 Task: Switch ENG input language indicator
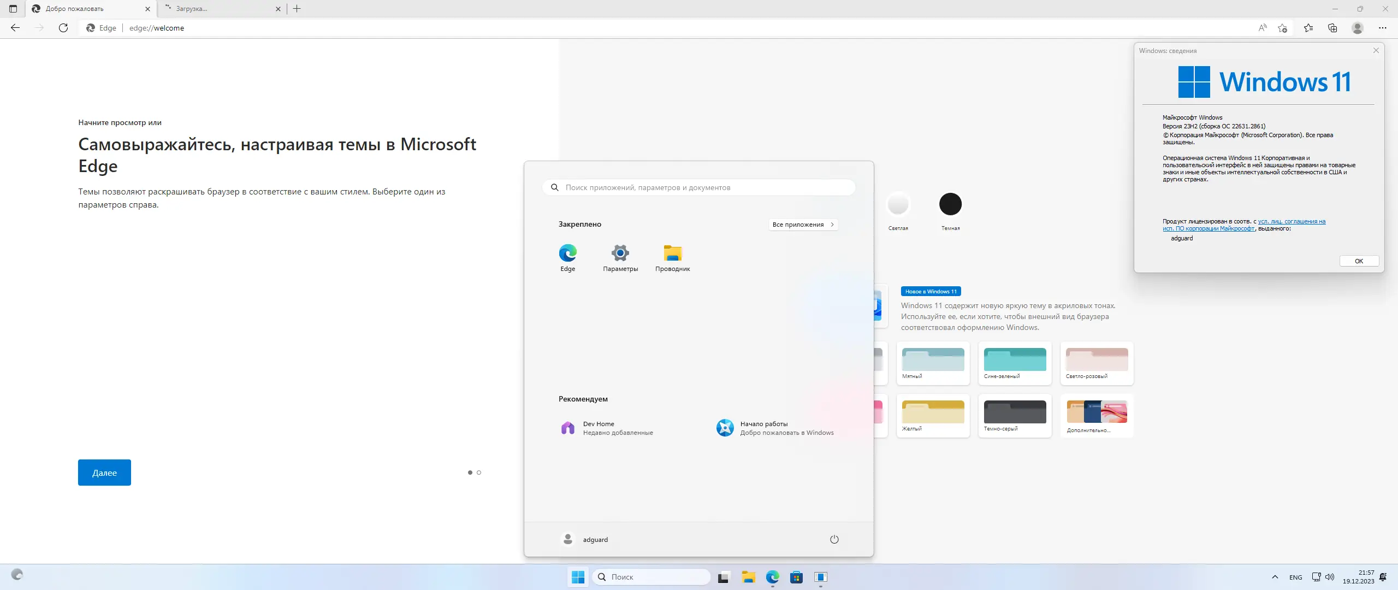tap(1296, 577)
